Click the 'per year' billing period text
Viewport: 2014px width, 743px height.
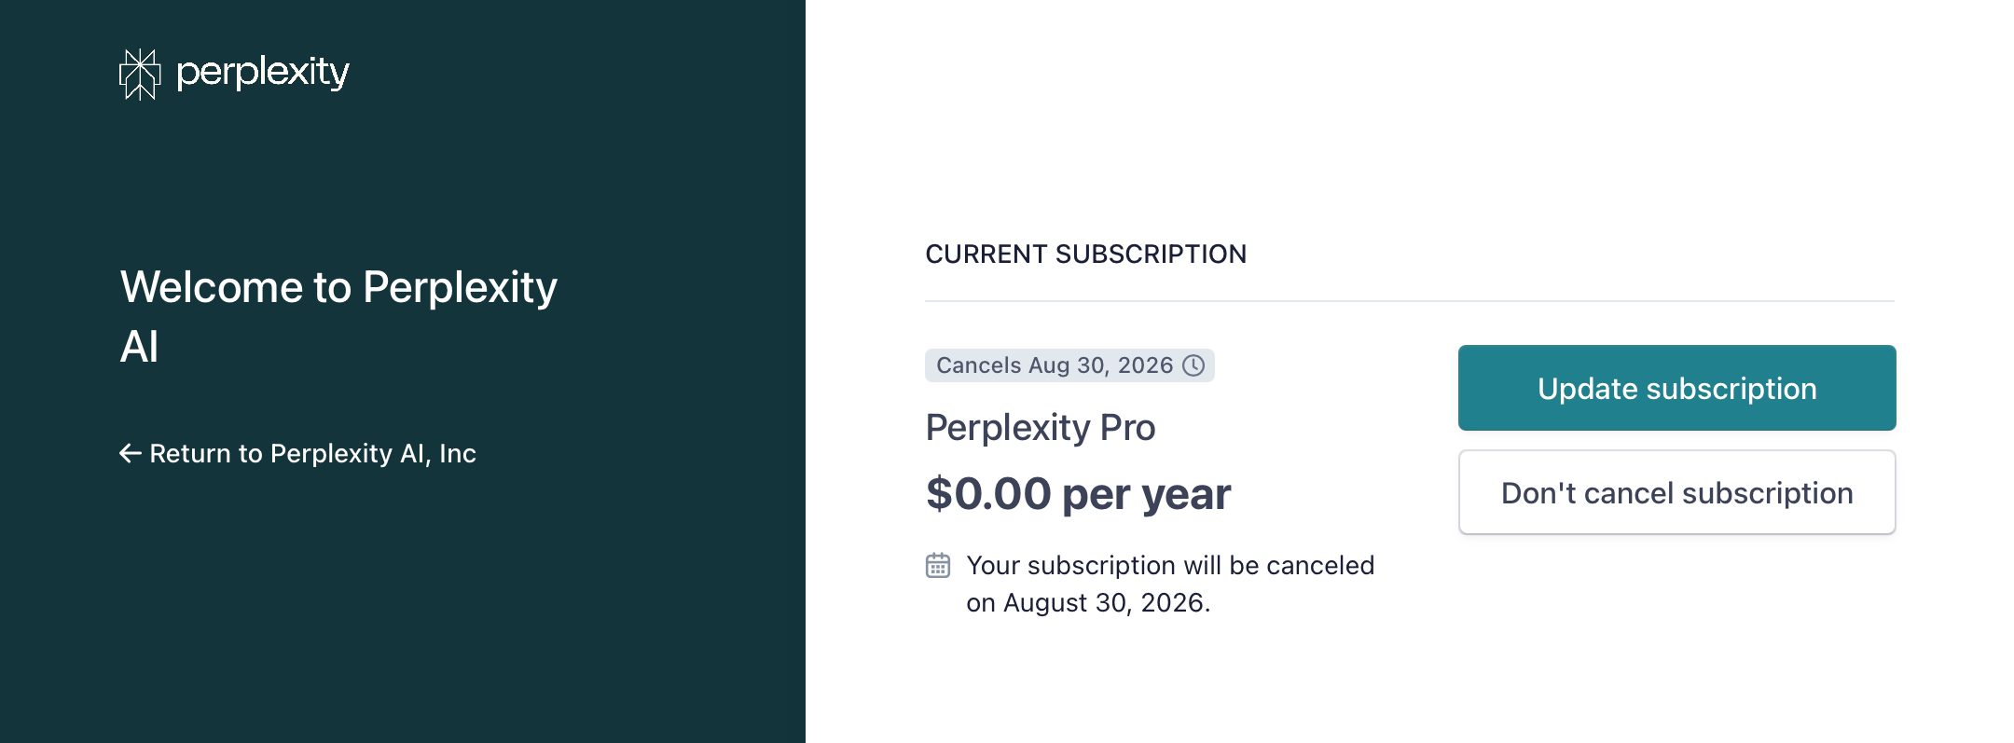click(1146, 495)
